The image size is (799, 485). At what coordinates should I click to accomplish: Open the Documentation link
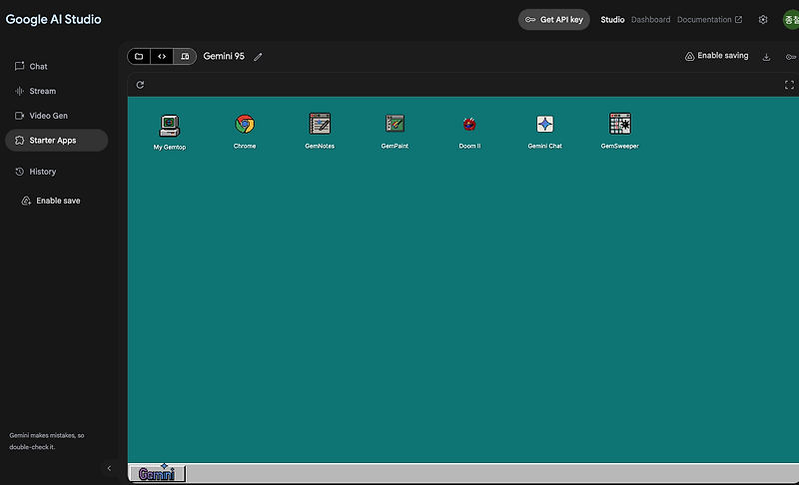(x=709, y=19)
